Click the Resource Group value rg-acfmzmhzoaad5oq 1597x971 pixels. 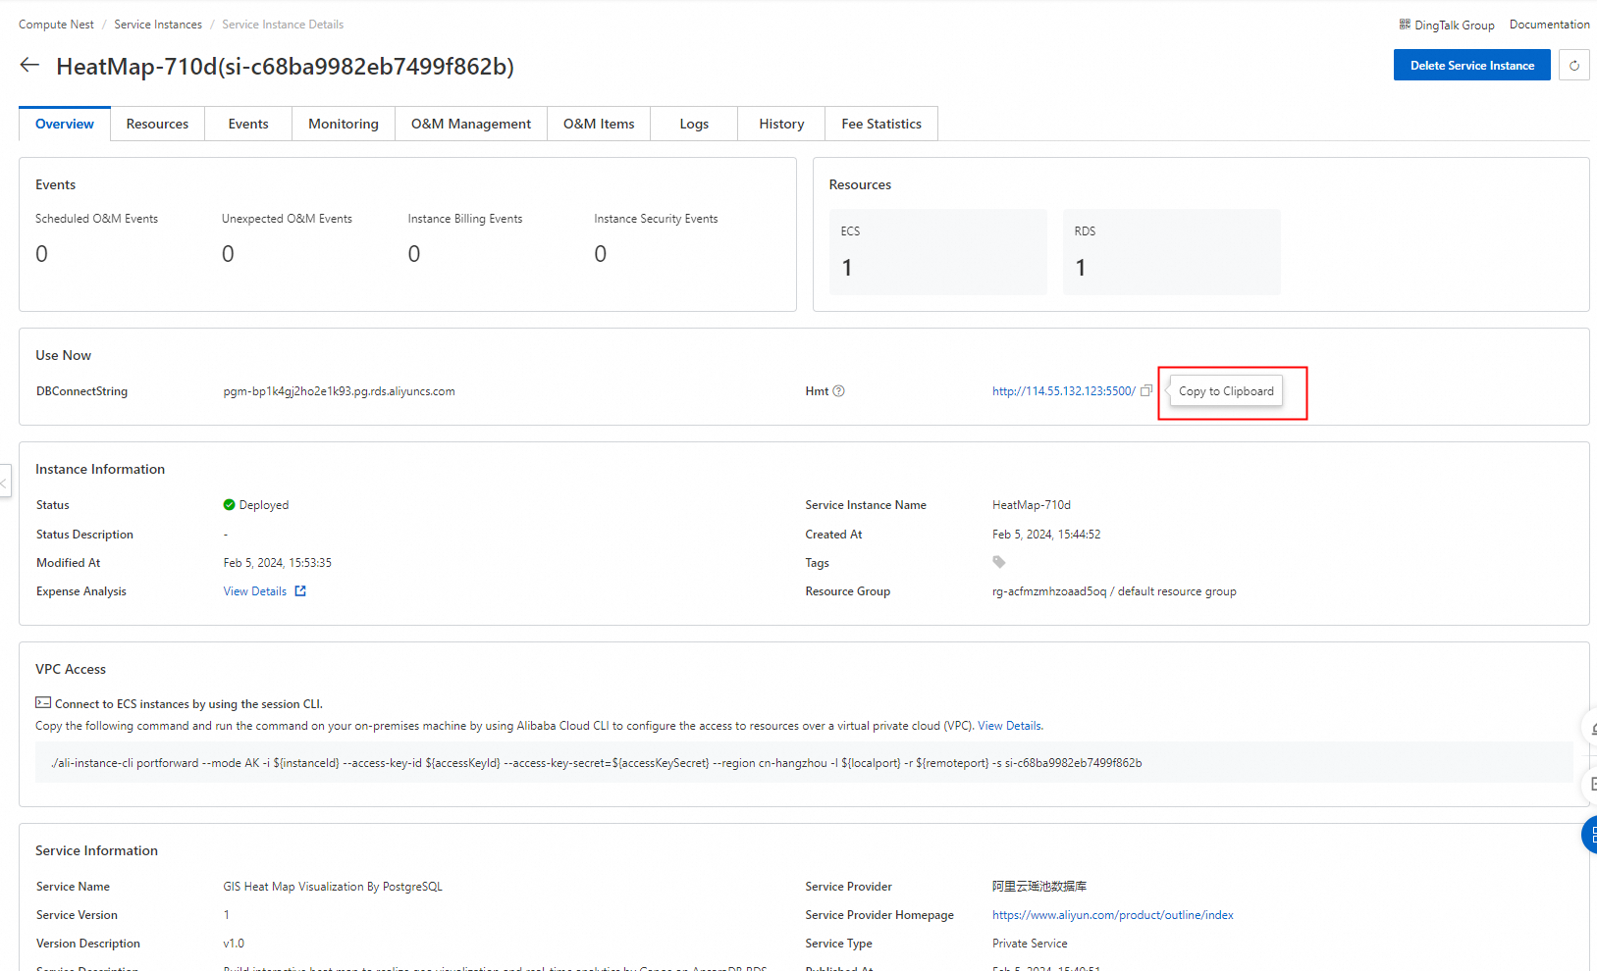click(x=1114, y=591)
